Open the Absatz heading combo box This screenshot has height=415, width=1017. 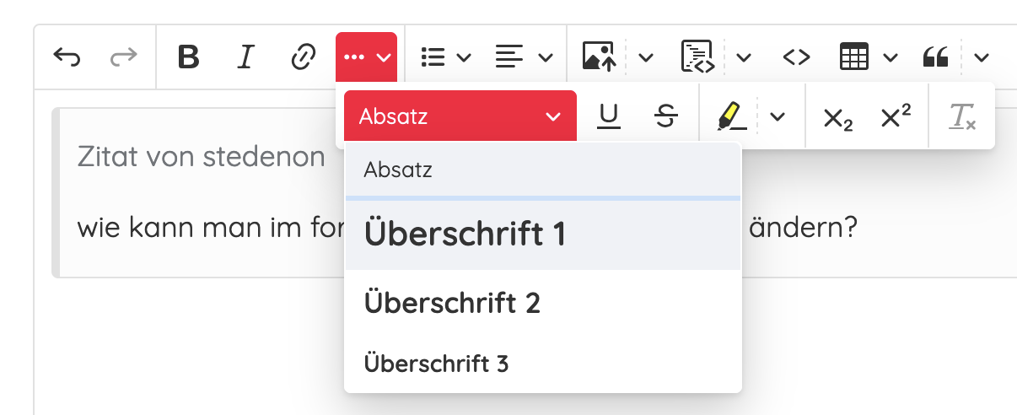click(x=460, y=116)
